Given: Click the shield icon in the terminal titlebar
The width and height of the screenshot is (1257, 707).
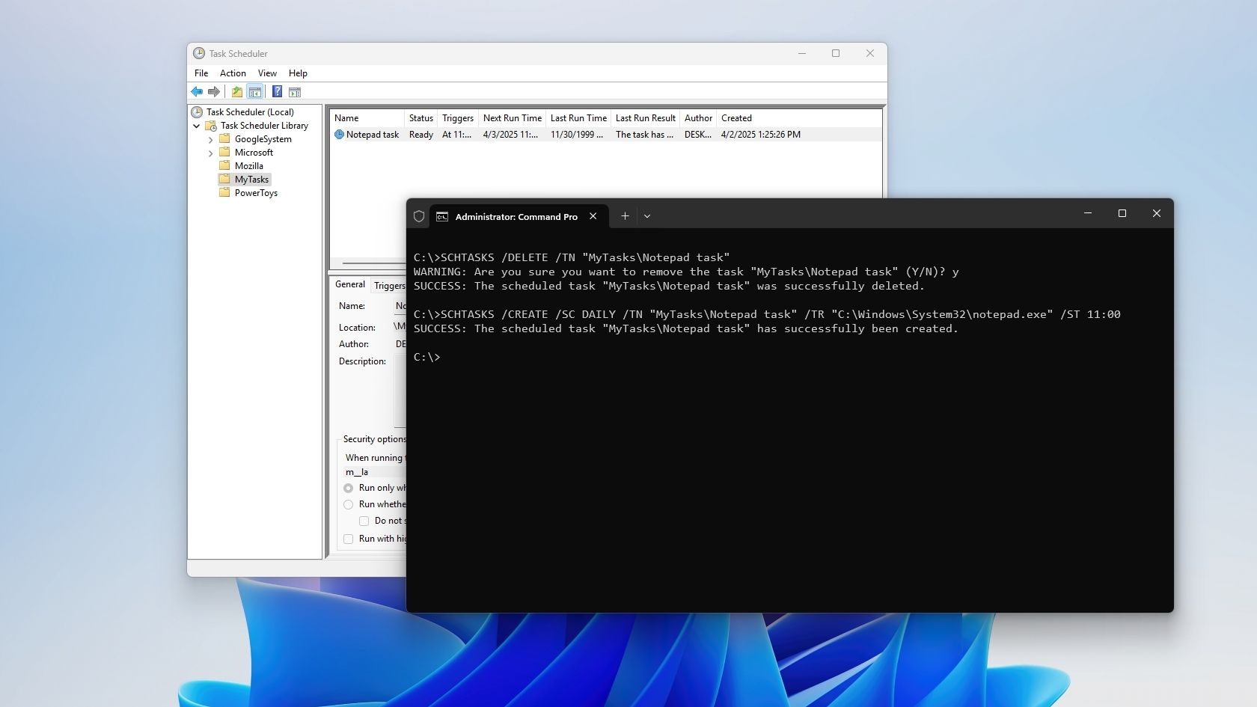Looking at the screenshot, I should [418, 216].
